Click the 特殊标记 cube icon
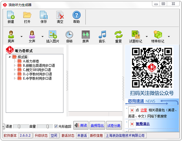This screenshot has height=141, width=182. tap(158, 34)
